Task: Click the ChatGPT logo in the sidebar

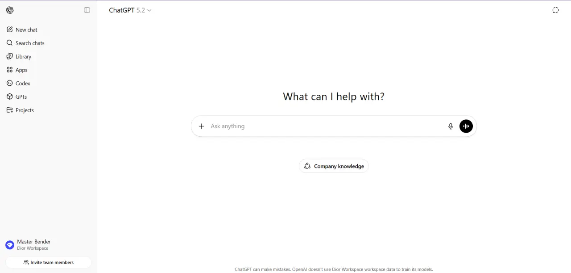Action: point(10,10)
